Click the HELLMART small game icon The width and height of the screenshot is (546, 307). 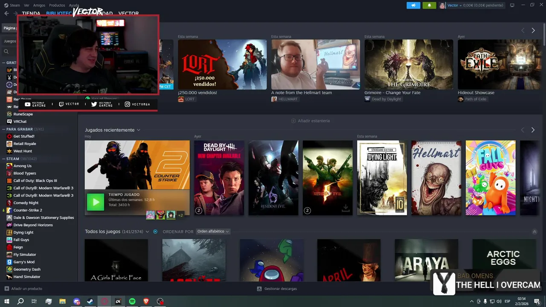tap(274, 99)
